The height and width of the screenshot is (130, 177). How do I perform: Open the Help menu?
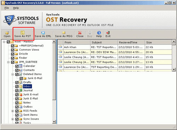pyautogui.click(x=16, y=8)
